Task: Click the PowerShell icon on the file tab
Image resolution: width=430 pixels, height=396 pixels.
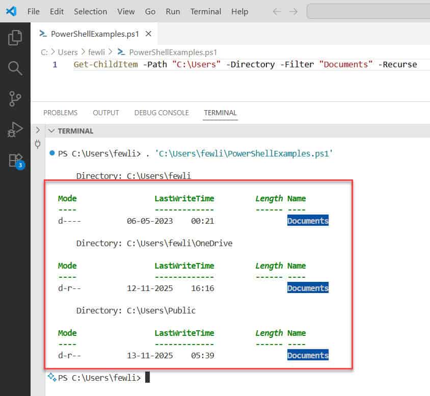Action: coord(43,34)
